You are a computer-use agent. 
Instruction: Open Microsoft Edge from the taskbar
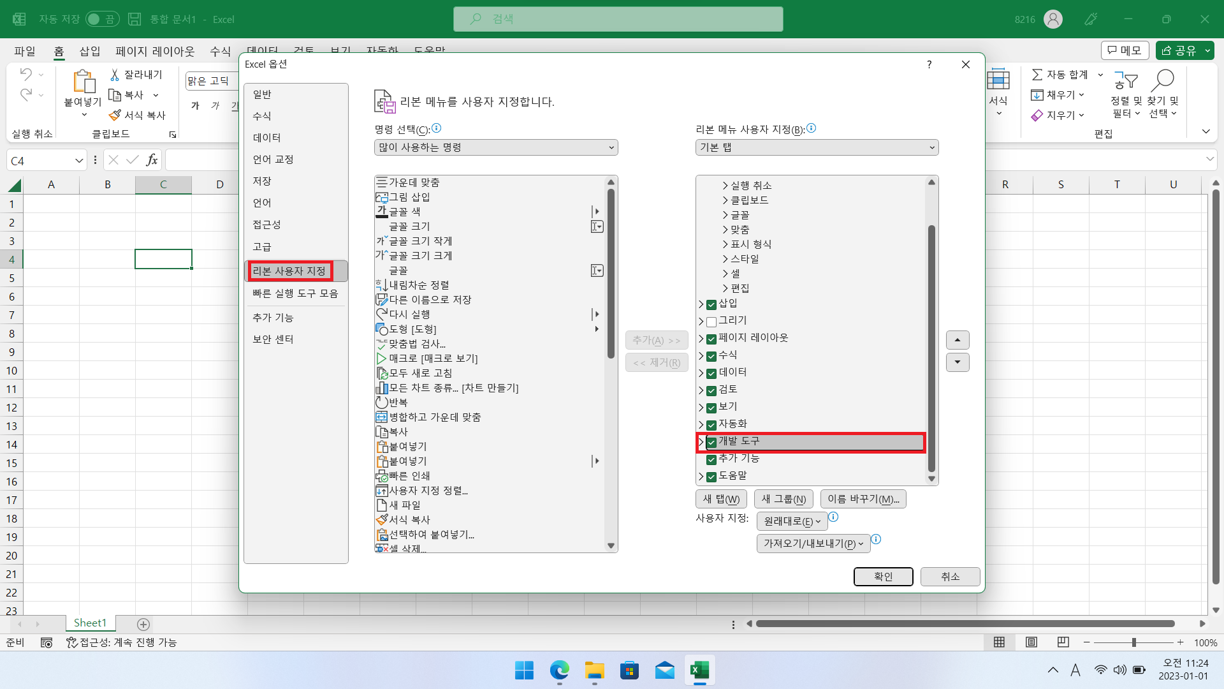pyautogui.click(x=559, y=670)
